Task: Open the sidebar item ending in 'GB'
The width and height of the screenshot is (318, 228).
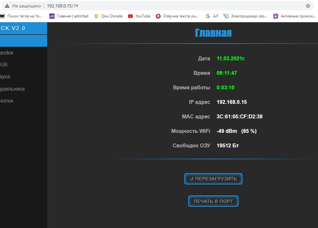Action: pos(24,64)
